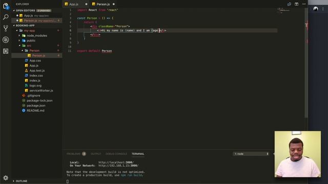The image size is (328, 184).
Task: Open the 192.168.1.15:3000 network link
Action: [x=118, y=166]
